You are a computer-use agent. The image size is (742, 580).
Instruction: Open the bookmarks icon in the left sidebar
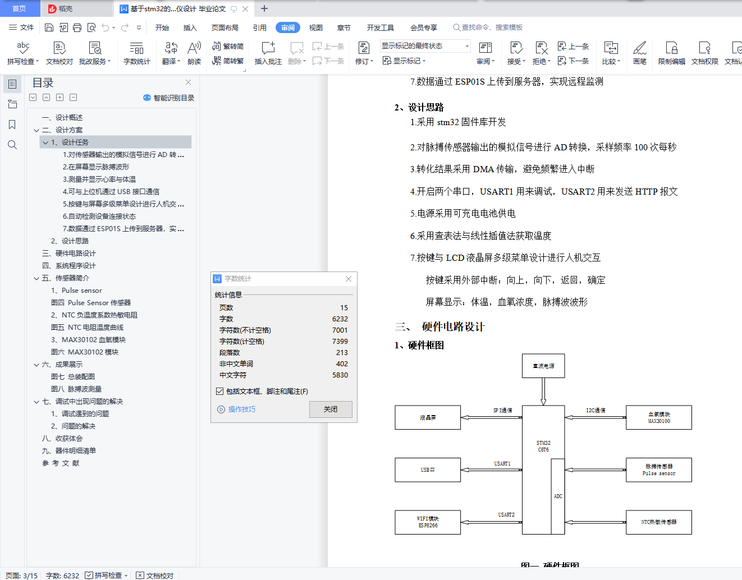[x=12, y=125]
